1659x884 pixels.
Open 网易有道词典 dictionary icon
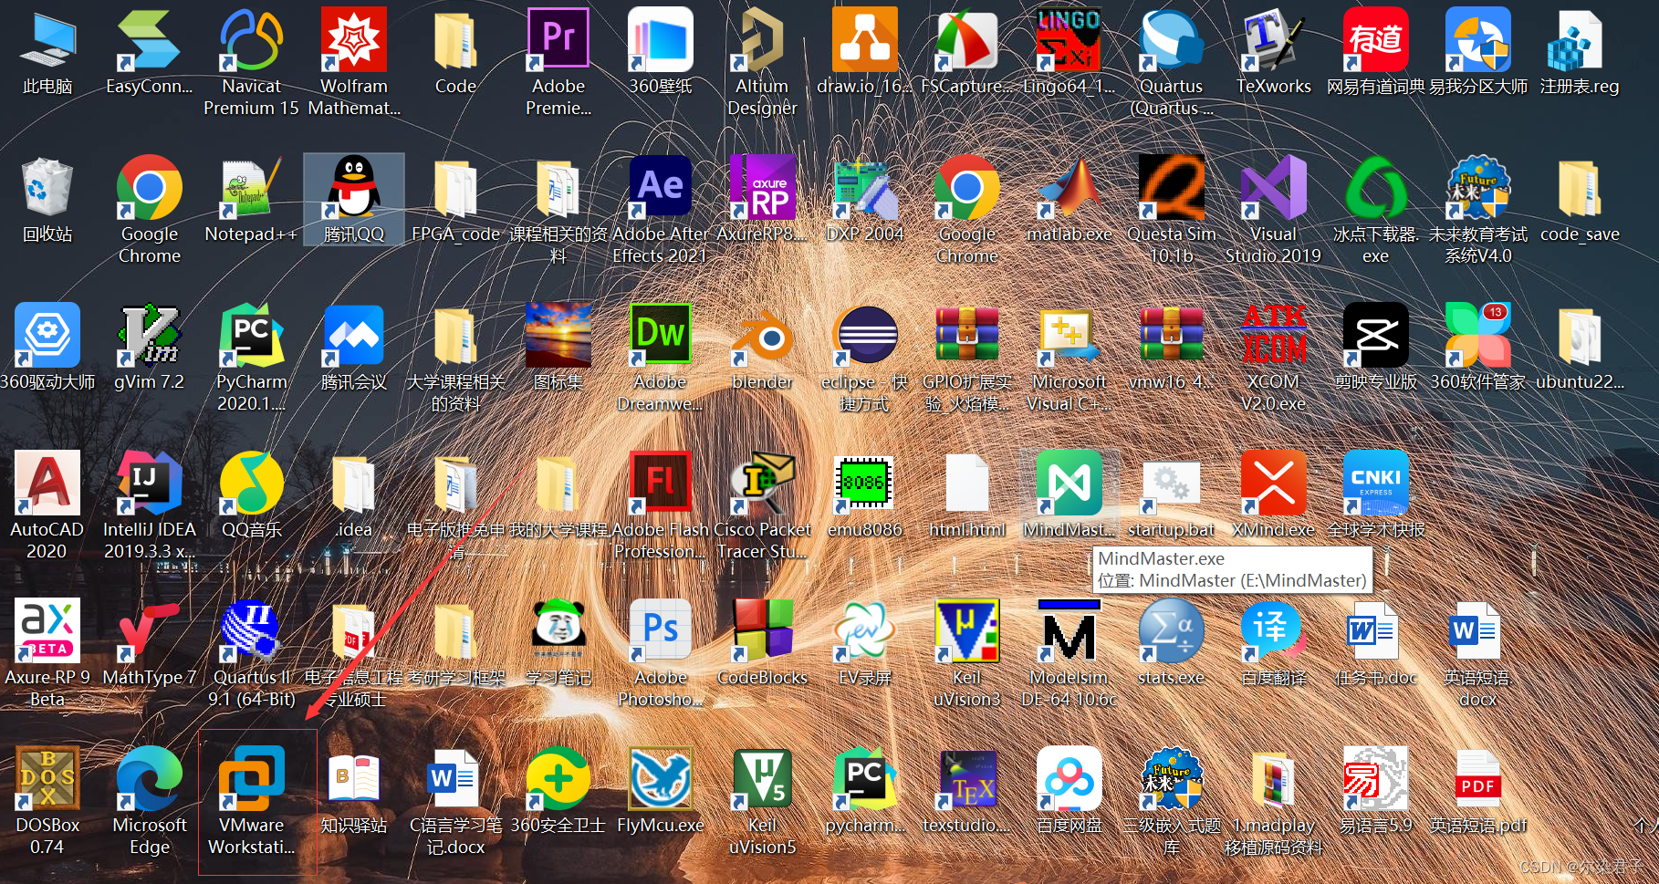tap(1376, 39)
